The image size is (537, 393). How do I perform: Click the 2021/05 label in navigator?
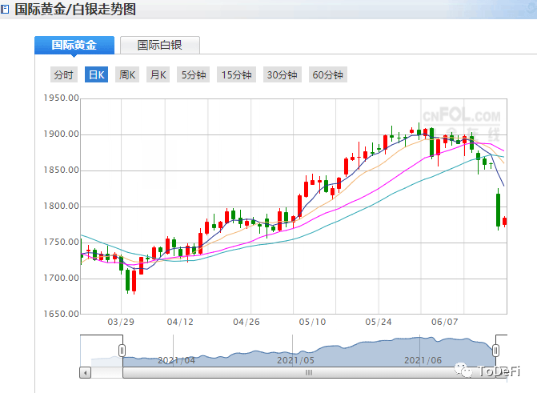coord(295,360)
